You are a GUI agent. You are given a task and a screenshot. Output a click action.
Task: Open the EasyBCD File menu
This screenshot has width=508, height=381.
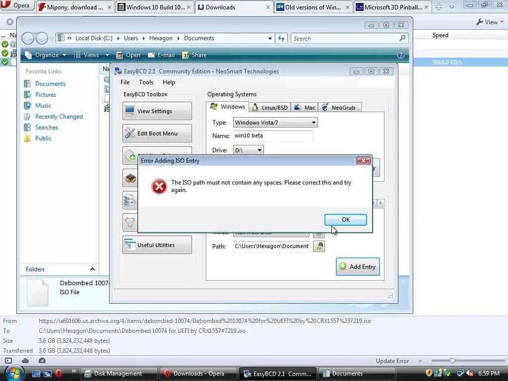pos(125,82)
